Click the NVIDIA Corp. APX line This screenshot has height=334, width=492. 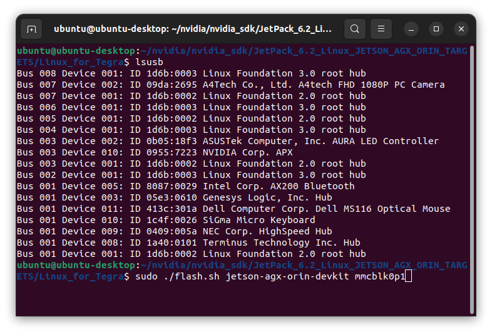coord(155,152)
